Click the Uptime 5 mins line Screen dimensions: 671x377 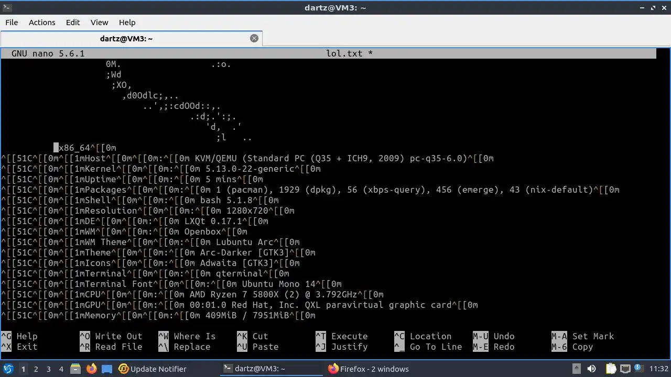(x=132, y=179)
